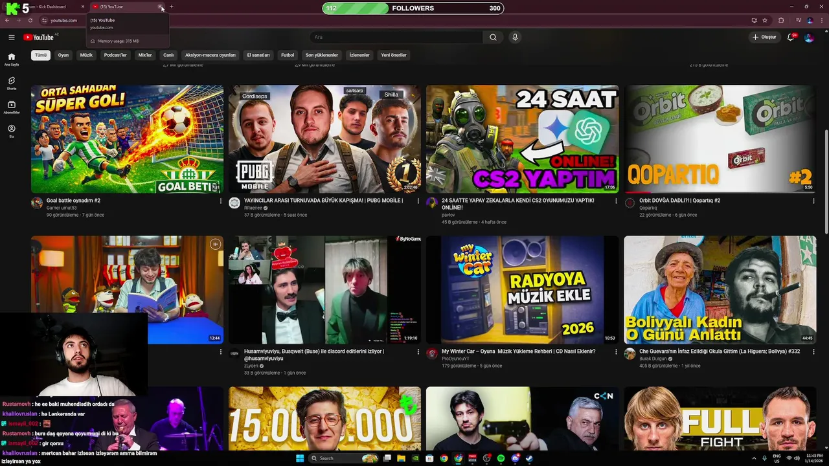The image size is (829, 466).
Task: Open the YouTube hamburger guide menu
Action: [x=12, y=37]
